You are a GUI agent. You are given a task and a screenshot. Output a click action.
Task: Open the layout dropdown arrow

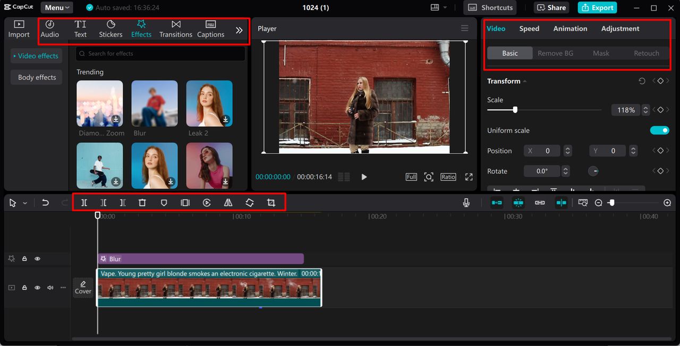pyautogui.click(x=445, y=7)
